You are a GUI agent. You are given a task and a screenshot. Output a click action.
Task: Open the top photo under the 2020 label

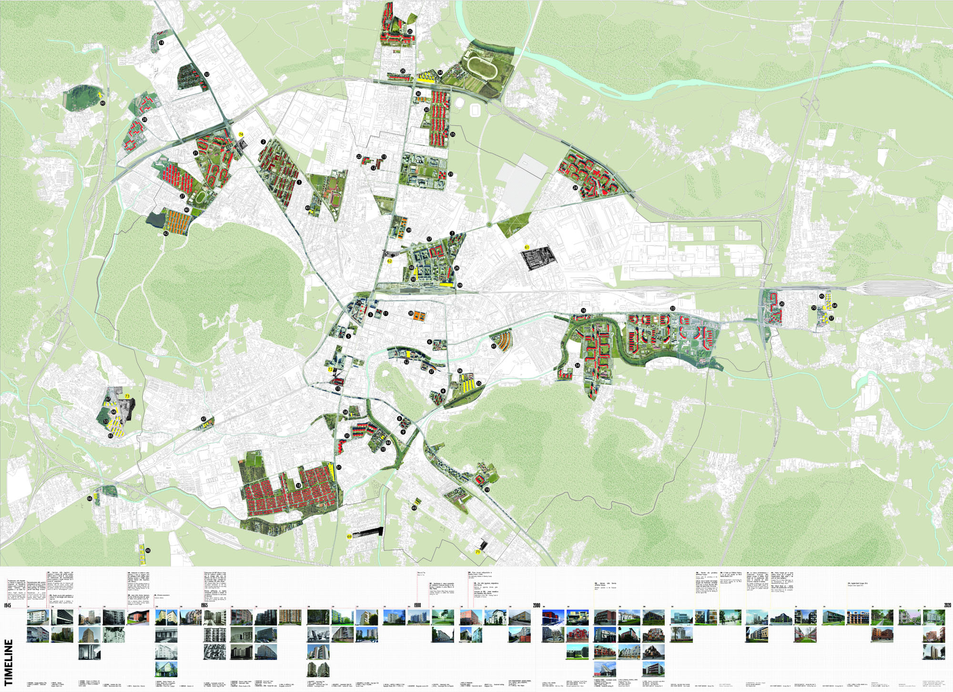point(933,617)
